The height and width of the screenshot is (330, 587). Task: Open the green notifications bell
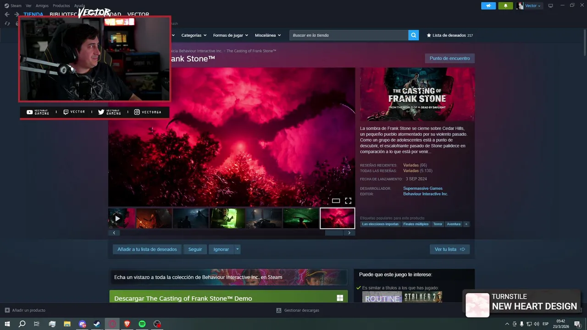(505, 5)
